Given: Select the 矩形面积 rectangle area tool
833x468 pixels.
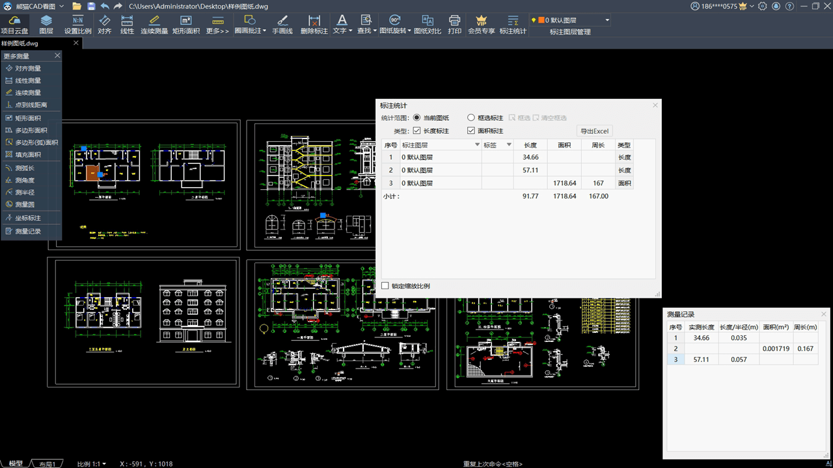Looking at the screenshot, I should click(x=186, y=25).
